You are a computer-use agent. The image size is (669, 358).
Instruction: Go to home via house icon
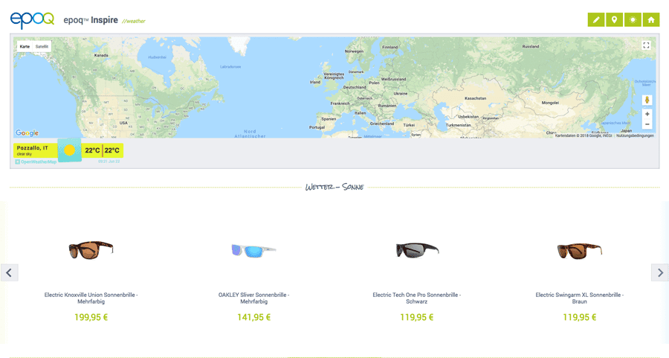coord(651,20)
